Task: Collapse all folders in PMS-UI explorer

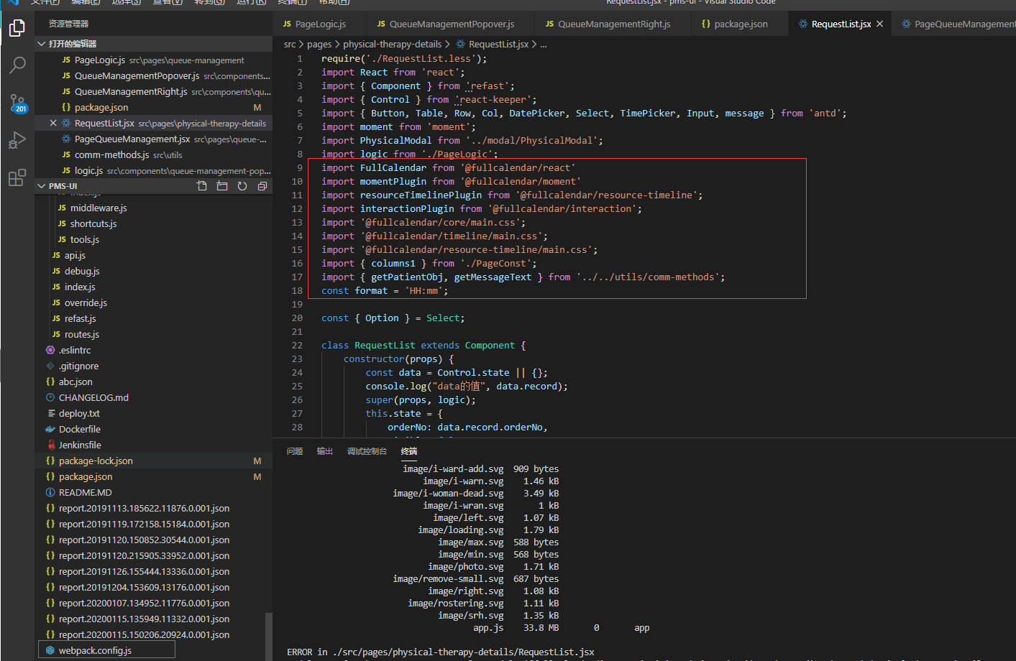Action: tap(262, 186)
